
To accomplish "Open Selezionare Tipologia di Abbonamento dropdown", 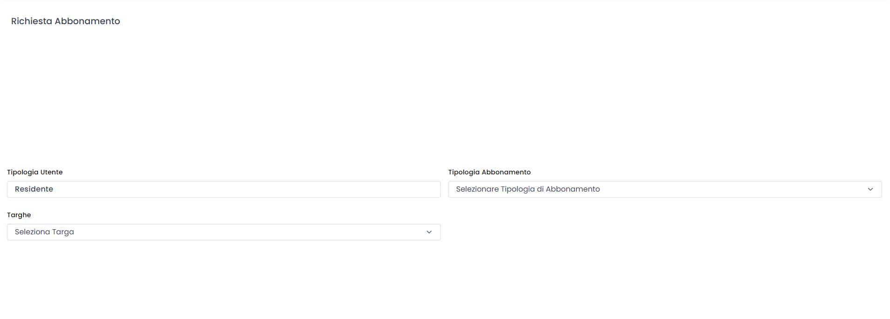I will coord(664,189).
